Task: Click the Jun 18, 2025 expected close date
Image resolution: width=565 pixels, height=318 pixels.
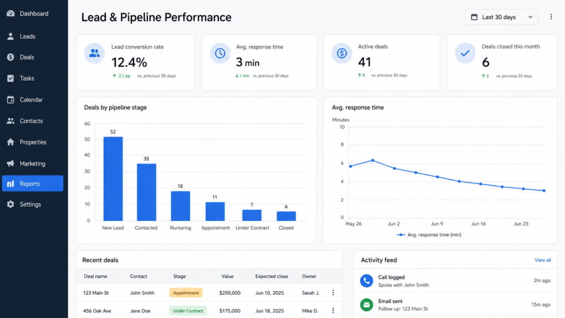Action: (269, 310)
